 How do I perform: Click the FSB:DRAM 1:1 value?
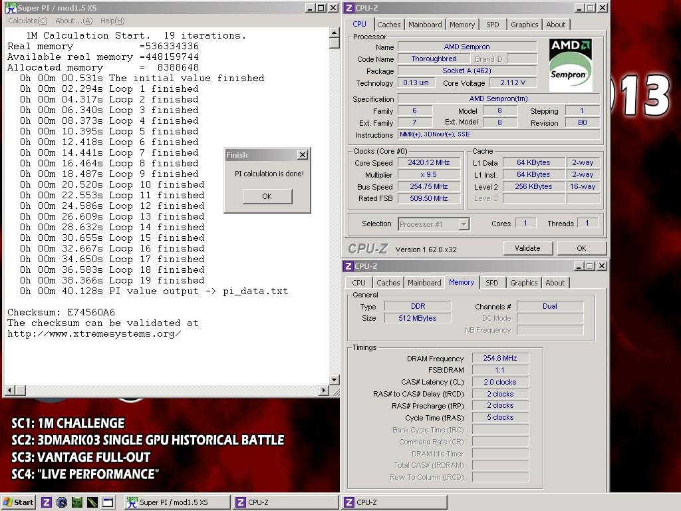click(x=500, y=370)
